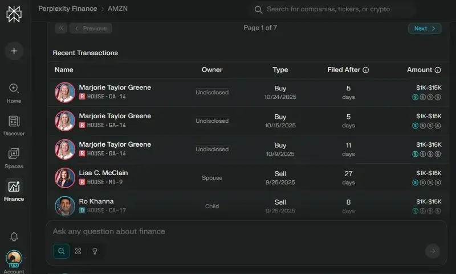Click Lisa C. McClain avatar

click(65, 178)
